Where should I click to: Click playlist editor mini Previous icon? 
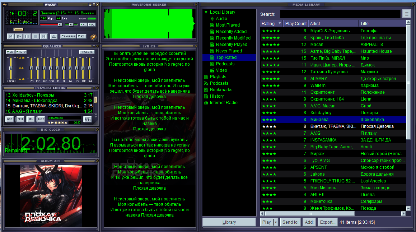click(49, 122)
